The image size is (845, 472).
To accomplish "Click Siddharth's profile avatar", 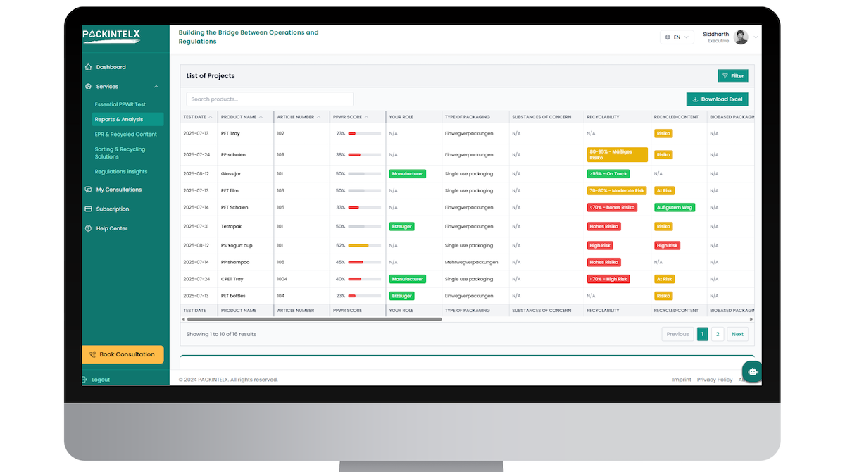I will point(741,37).
